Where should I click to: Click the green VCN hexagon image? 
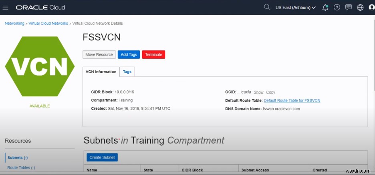[40, 66]
